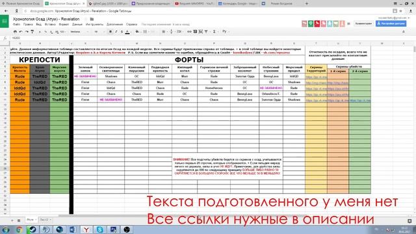Click the browser back arrow
The width and height of the screenshot is (416, 234).
click(x=6, y=11)
